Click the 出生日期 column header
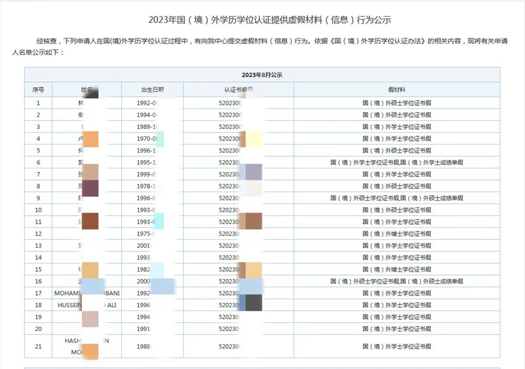The height and width of the screenshot is (369, 525). (x=152, y=90)
